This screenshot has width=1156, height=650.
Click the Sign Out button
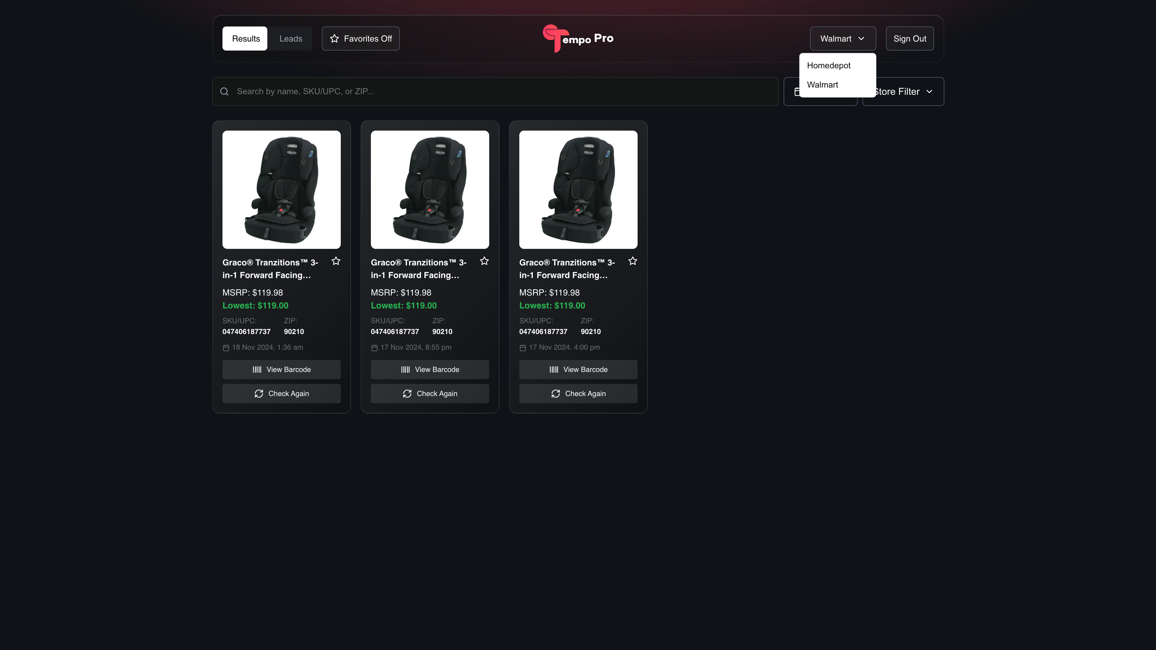click(x=909, y=39)
